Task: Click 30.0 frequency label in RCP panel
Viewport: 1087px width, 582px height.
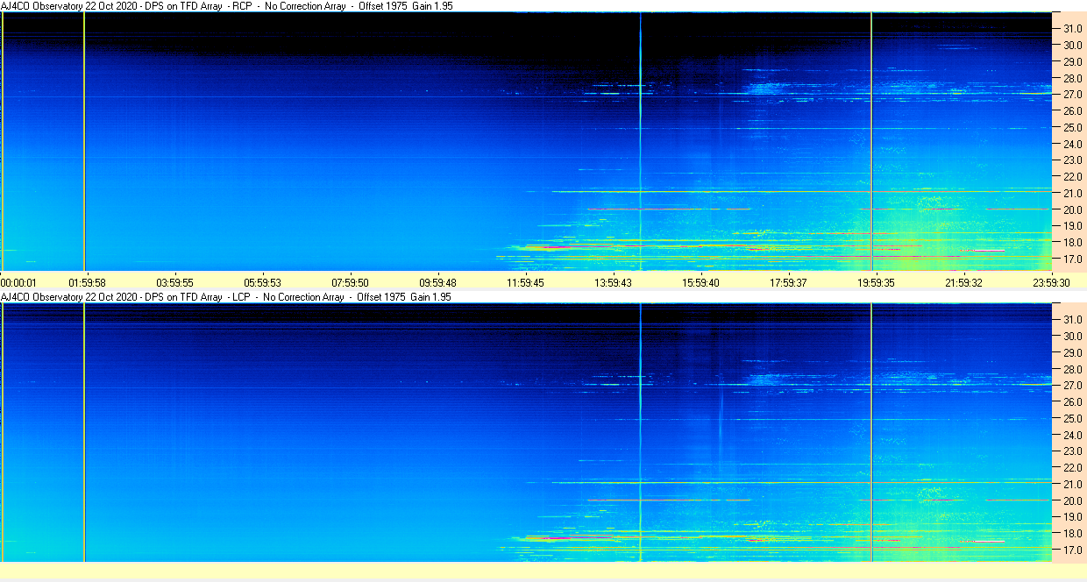Action: [x=1072, y=45]
